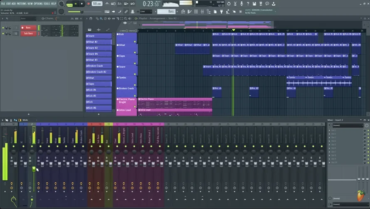The image size is (370, 209).
Task: Click the save project floppy icon
Action: pos(254,4)
